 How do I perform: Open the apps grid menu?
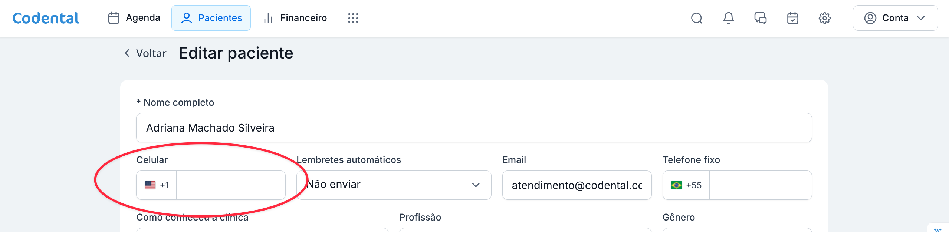pos(353,18)
